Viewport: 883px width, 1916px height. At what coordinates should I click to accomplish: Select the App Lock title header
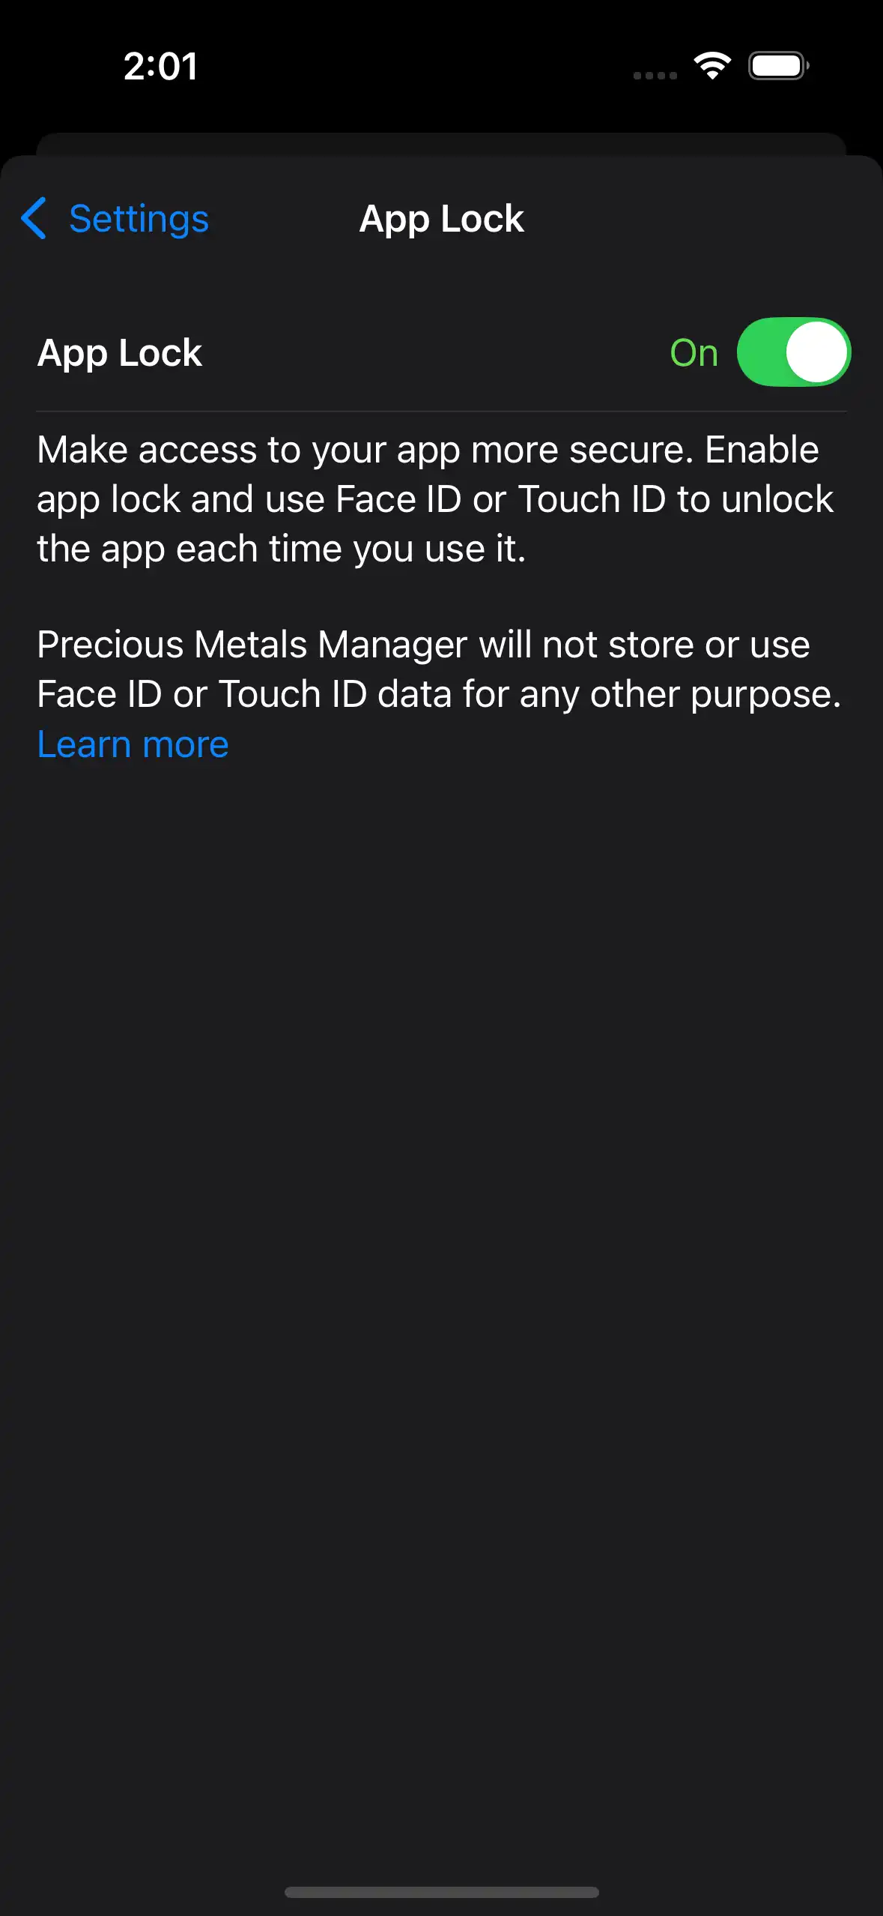pos(441,219)
